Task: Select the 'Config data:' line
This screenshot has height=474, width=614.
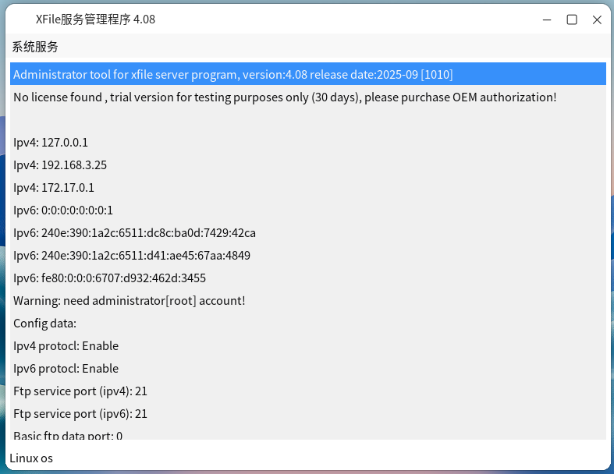Action: pyautogui.click(x=45, y=324)
